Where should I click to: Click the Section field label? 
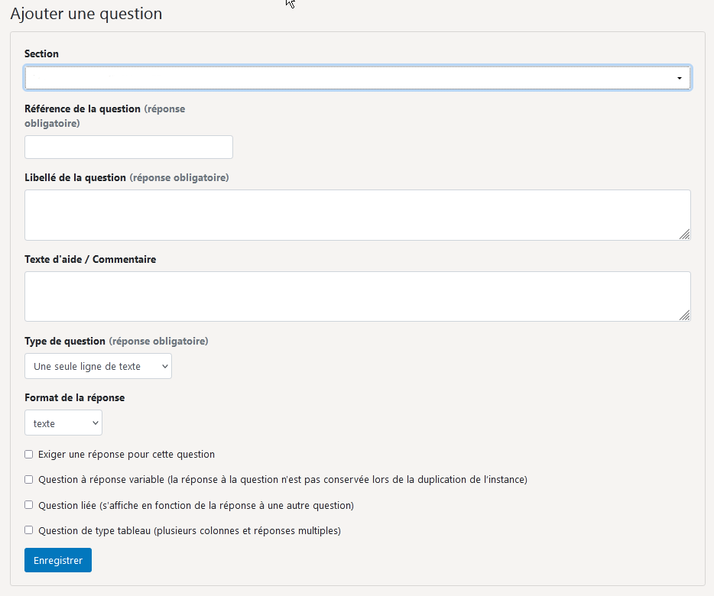pos(41,53)
